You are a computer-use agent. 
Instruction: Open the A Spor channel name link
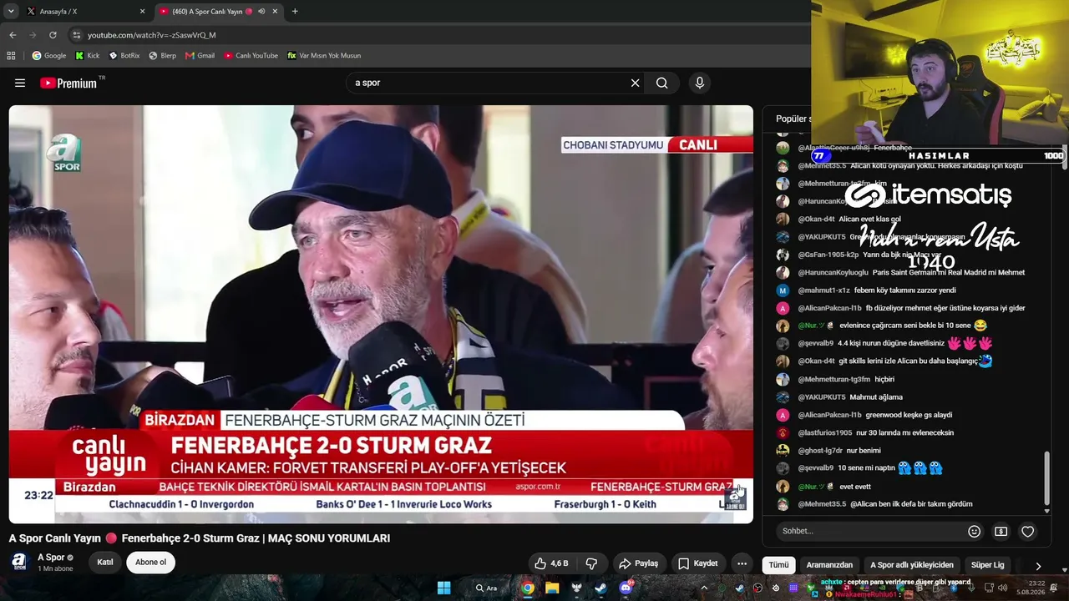[51, 557]
